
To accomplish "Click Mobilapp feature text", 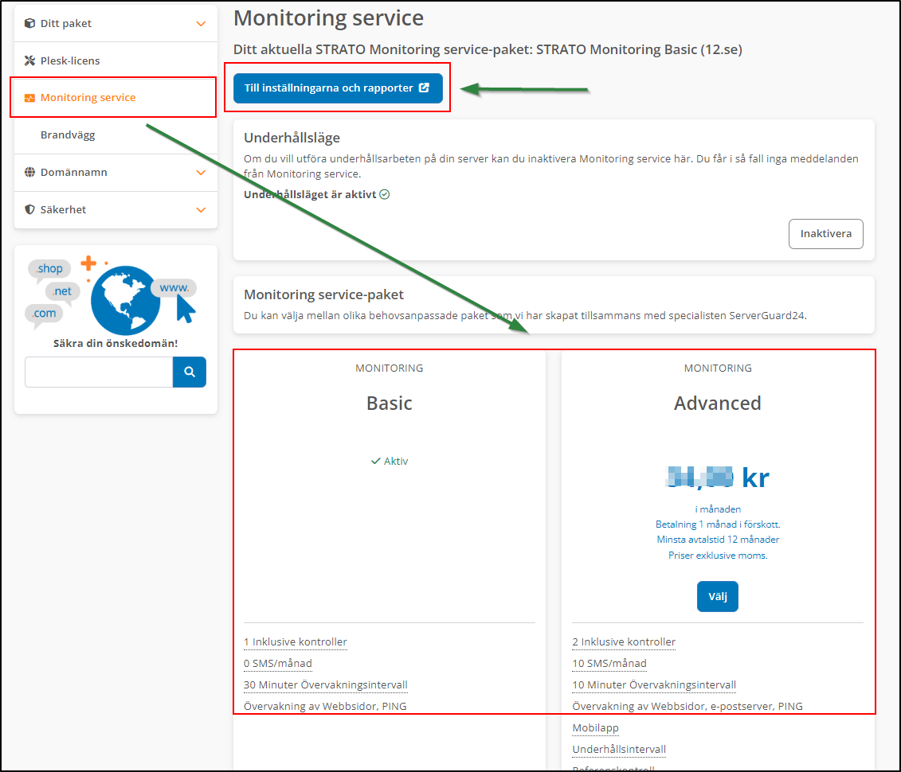I will pyautogui.click(x=595, y=727).
